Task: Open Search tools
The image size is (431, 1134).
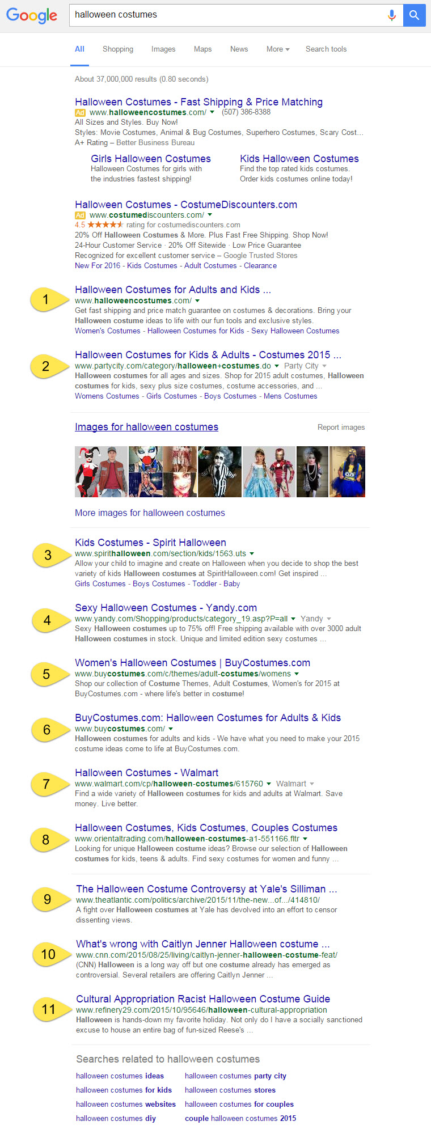Action: tap(326, 49)
